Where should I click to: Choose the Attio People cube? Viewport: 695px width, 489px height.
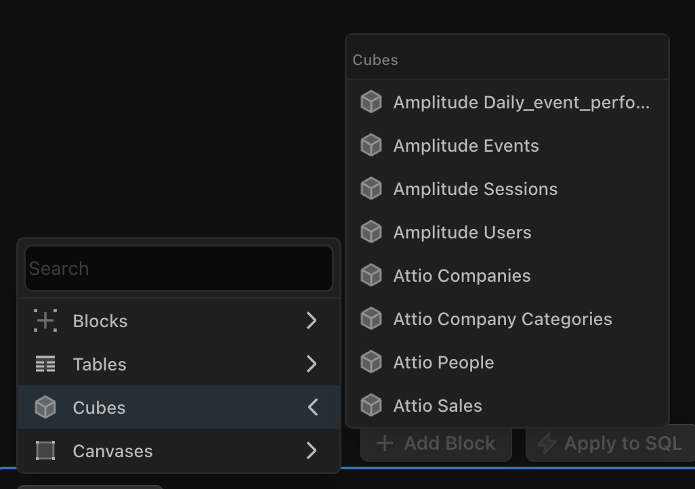point(507,362)
